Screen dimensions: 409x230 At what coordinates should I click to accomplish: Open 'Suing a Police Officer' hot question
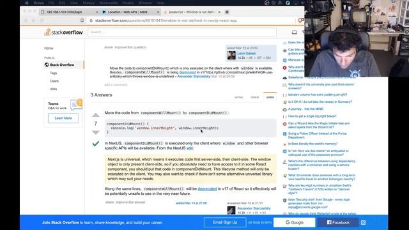click(x=318, y=135)
